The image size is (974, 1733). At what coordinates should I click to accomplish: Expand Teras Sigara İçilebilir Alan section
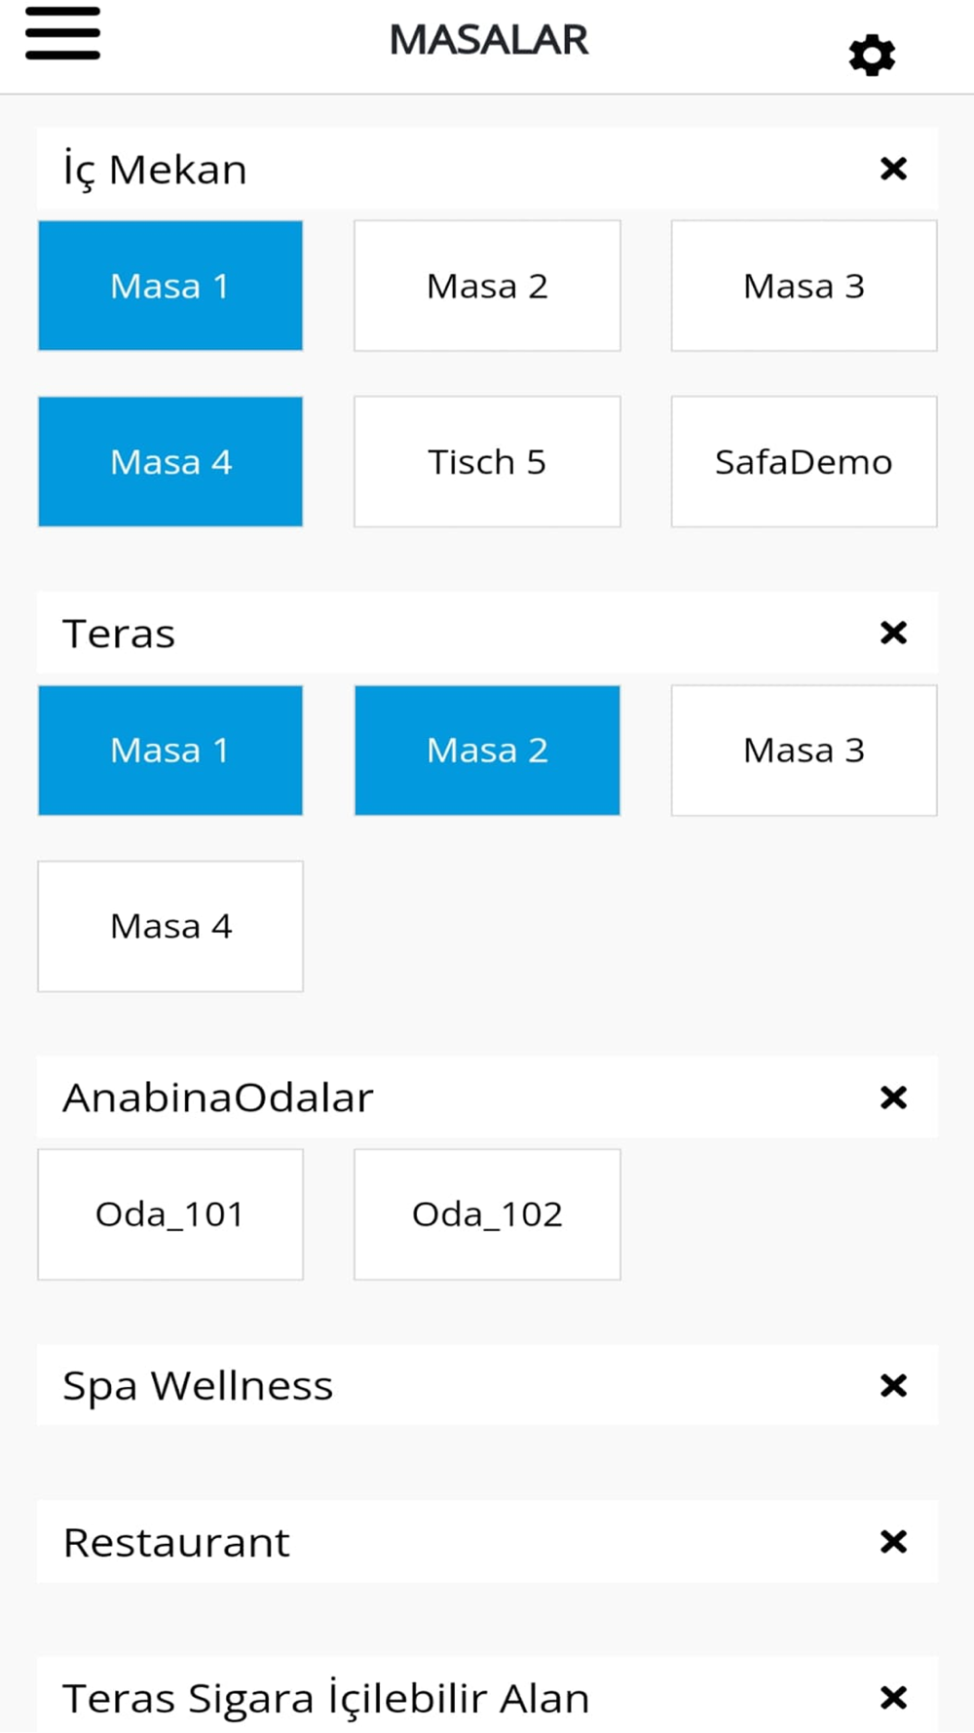(390, 1697)
